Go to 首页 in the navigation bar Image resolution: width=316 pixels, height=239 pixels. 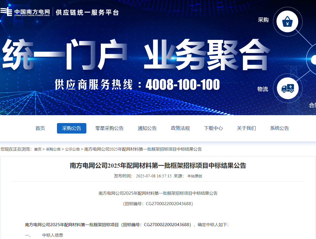(40, 128)
